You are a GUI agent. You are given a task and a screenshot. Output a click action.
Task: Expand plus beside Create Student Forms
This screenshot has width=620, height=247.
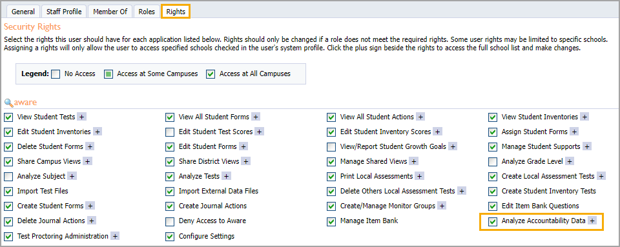coord(90,206)
